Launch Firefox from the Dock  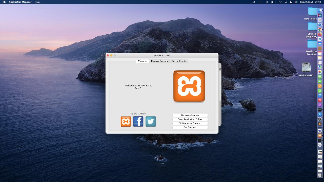(x=320, y=34)
